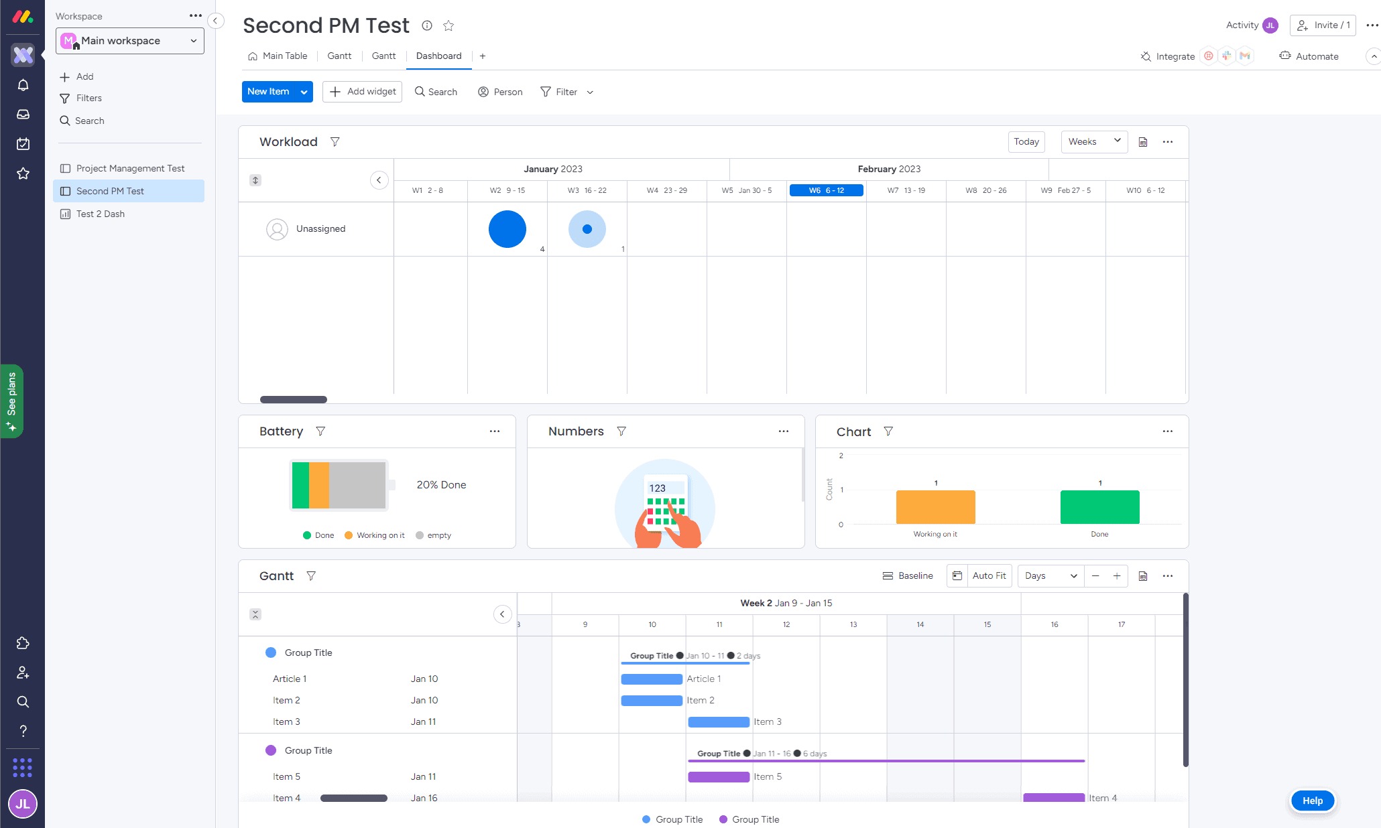Switch to the Main Table tab

[278, 56]
